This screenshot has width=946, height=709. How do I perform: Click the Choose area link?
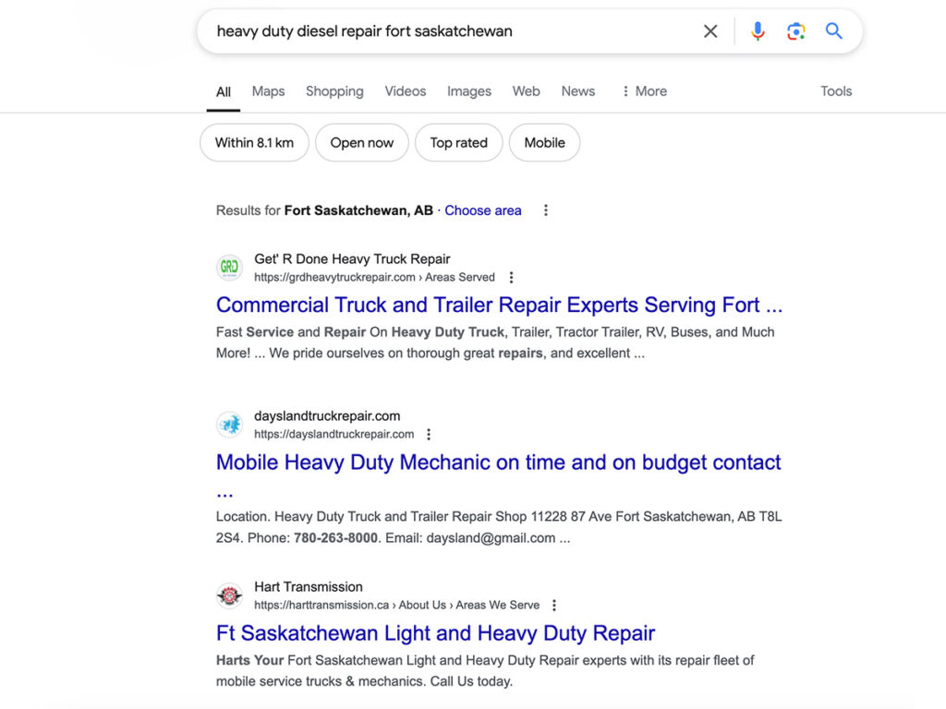[483, 210]
